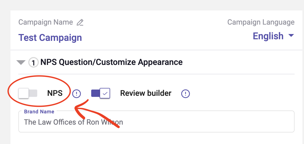Enable the NPS toggle switch
Viewport: 304px width, 144px height.
pyautogui.click(x=28, y=93)
